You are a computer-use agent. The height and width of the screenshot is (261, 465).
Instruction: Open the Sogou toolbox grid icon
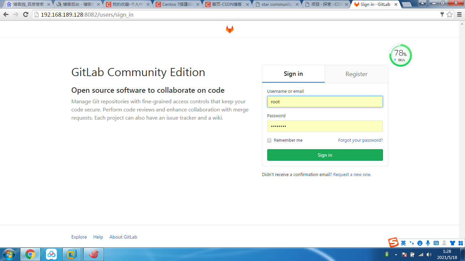[461, 243]
